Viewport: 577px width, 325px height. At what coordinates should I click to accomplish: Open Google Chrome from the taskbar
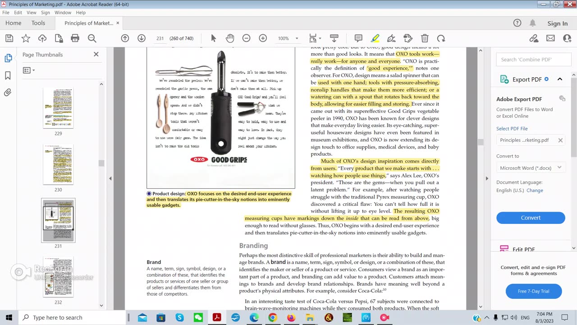coord(272,318)
